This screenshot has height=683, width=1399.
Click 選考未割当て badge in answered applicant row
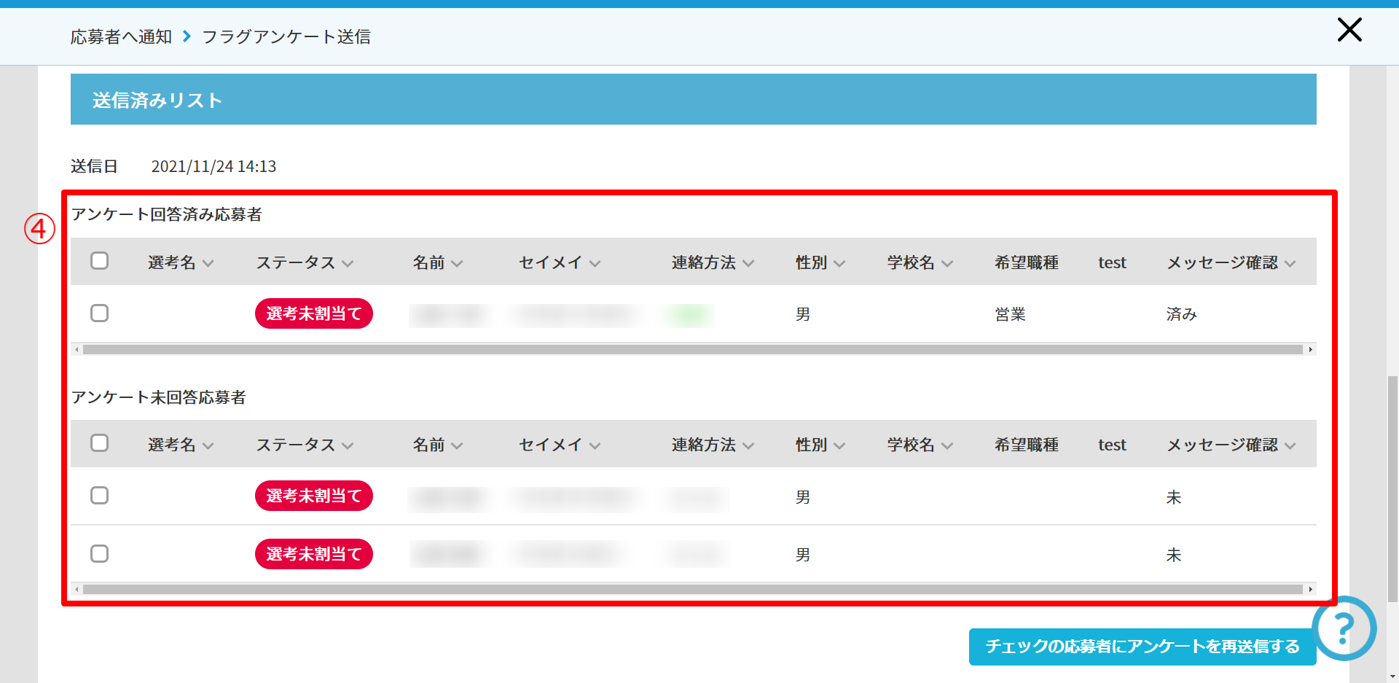point(313,313)
